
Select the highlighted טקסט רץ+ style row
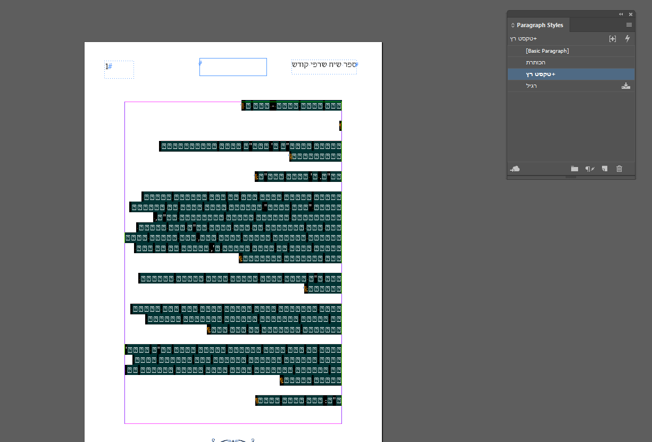[x=571, y=74]
